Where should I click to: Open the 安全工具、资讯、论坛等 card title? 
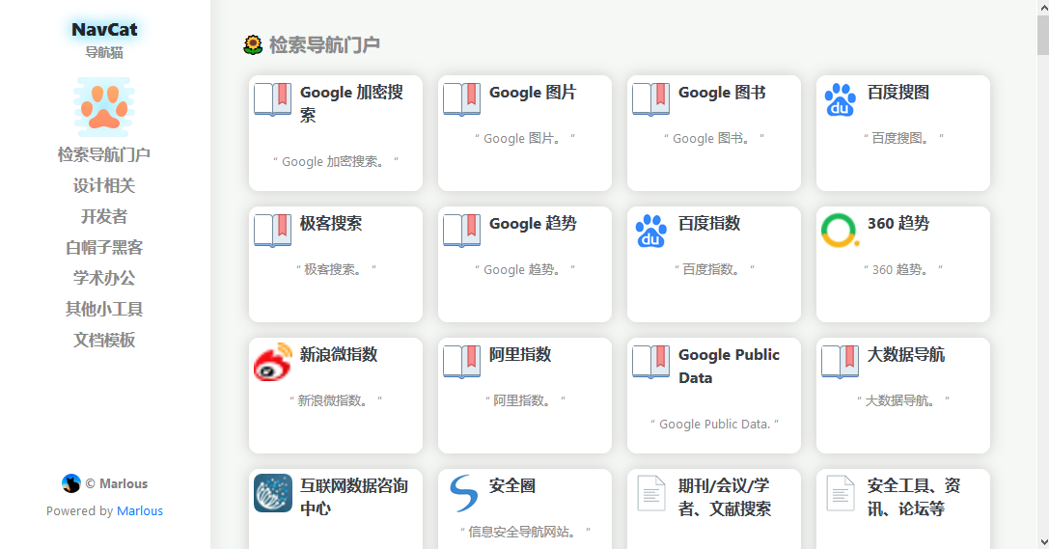(x=914, y=497)
